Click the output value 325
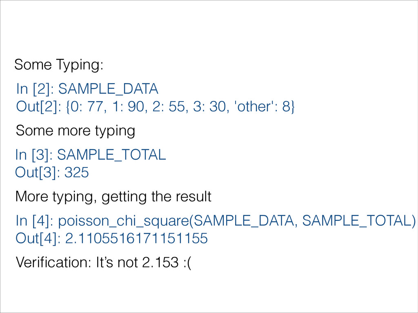 pyautogui.click(x=76, y=172)
